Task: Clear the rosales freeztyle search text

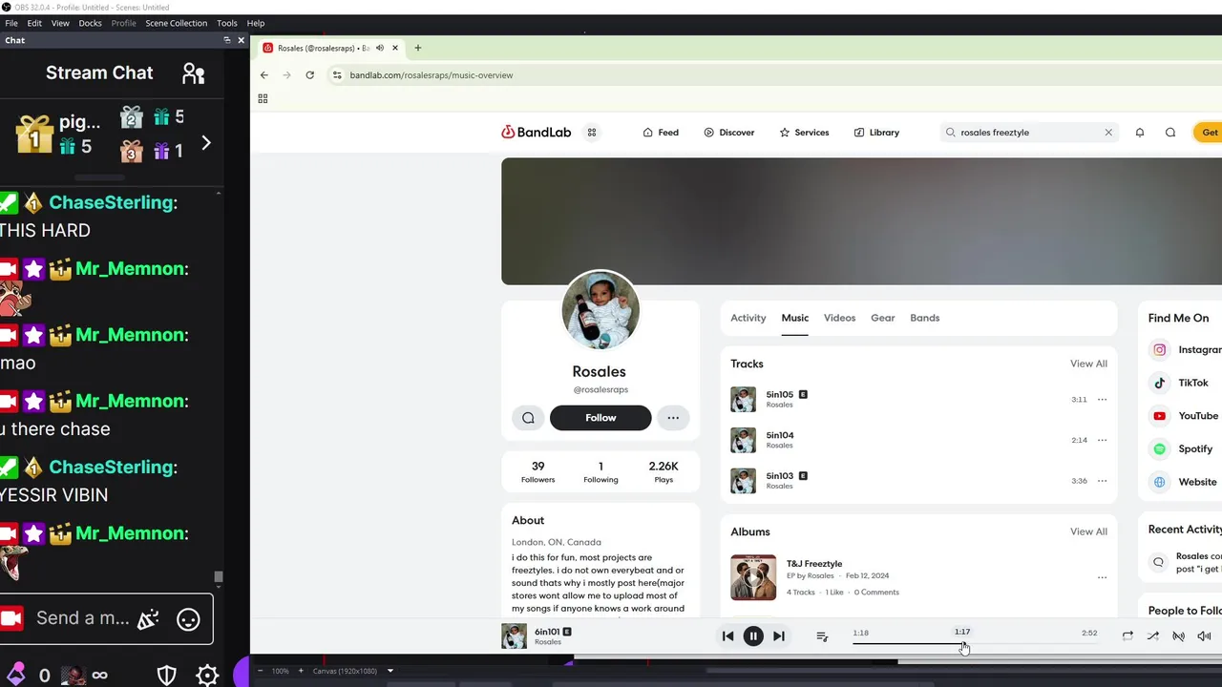Action: click(1108, 133)
